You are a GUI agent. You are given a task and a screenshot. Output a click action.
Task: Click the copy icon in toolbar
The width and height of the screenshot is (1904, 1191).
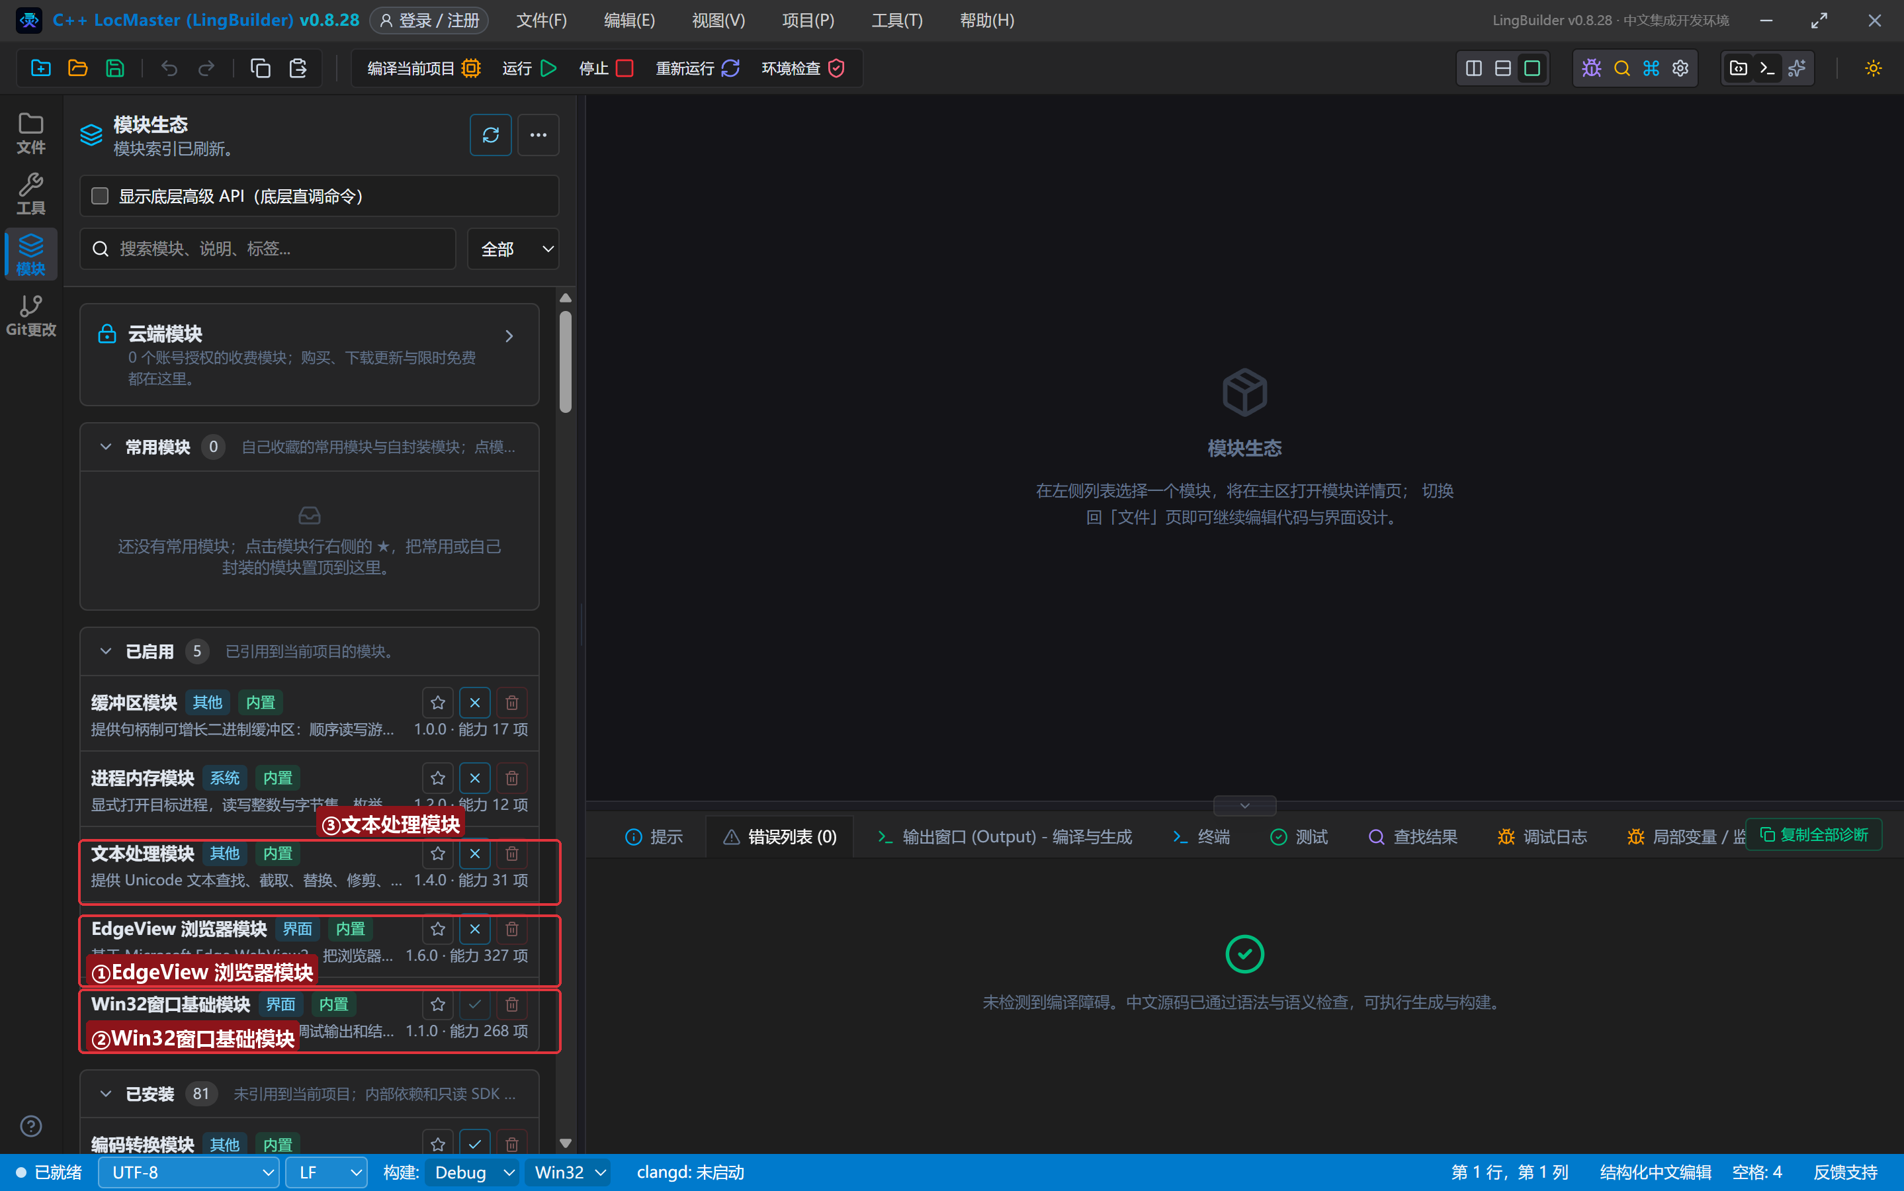pyautogui.click(x=260, y=69)
